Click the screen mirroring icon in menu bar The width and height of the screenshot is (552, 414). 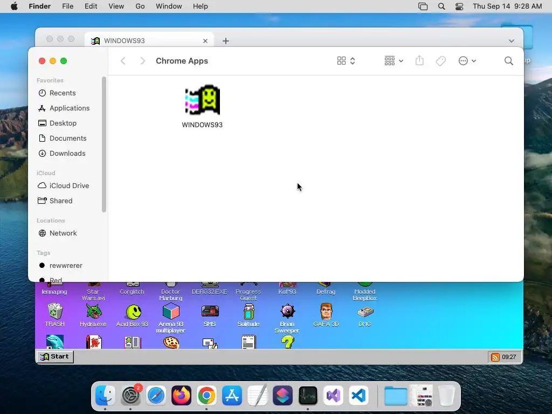423,6
